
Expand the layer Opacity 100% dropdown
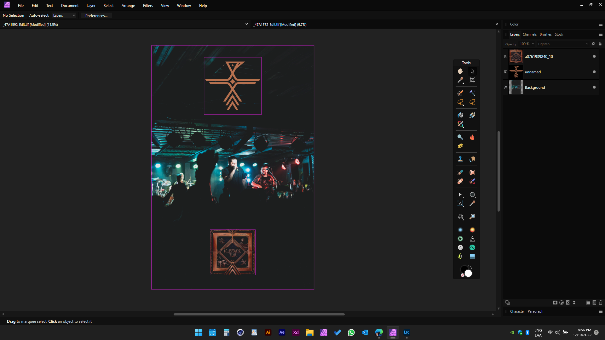tap(533, 44)
